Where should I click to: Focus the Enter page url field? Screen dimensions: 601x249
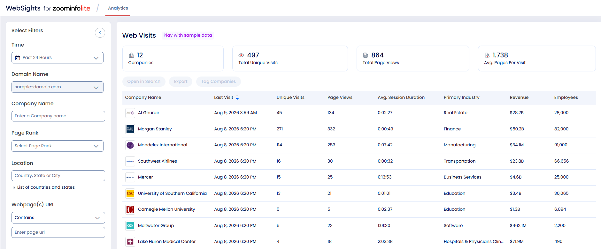tap(58, 232)
